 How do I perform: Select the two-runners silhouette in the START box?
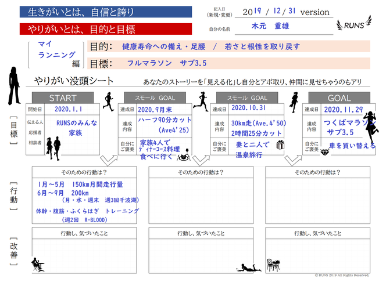pyautogui.click(x=53, y=148)
